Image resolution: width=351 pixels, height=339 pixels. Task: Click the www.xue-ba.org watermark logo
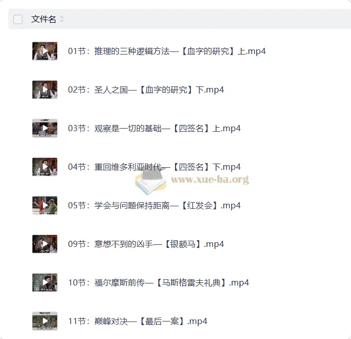click(192, 180)
